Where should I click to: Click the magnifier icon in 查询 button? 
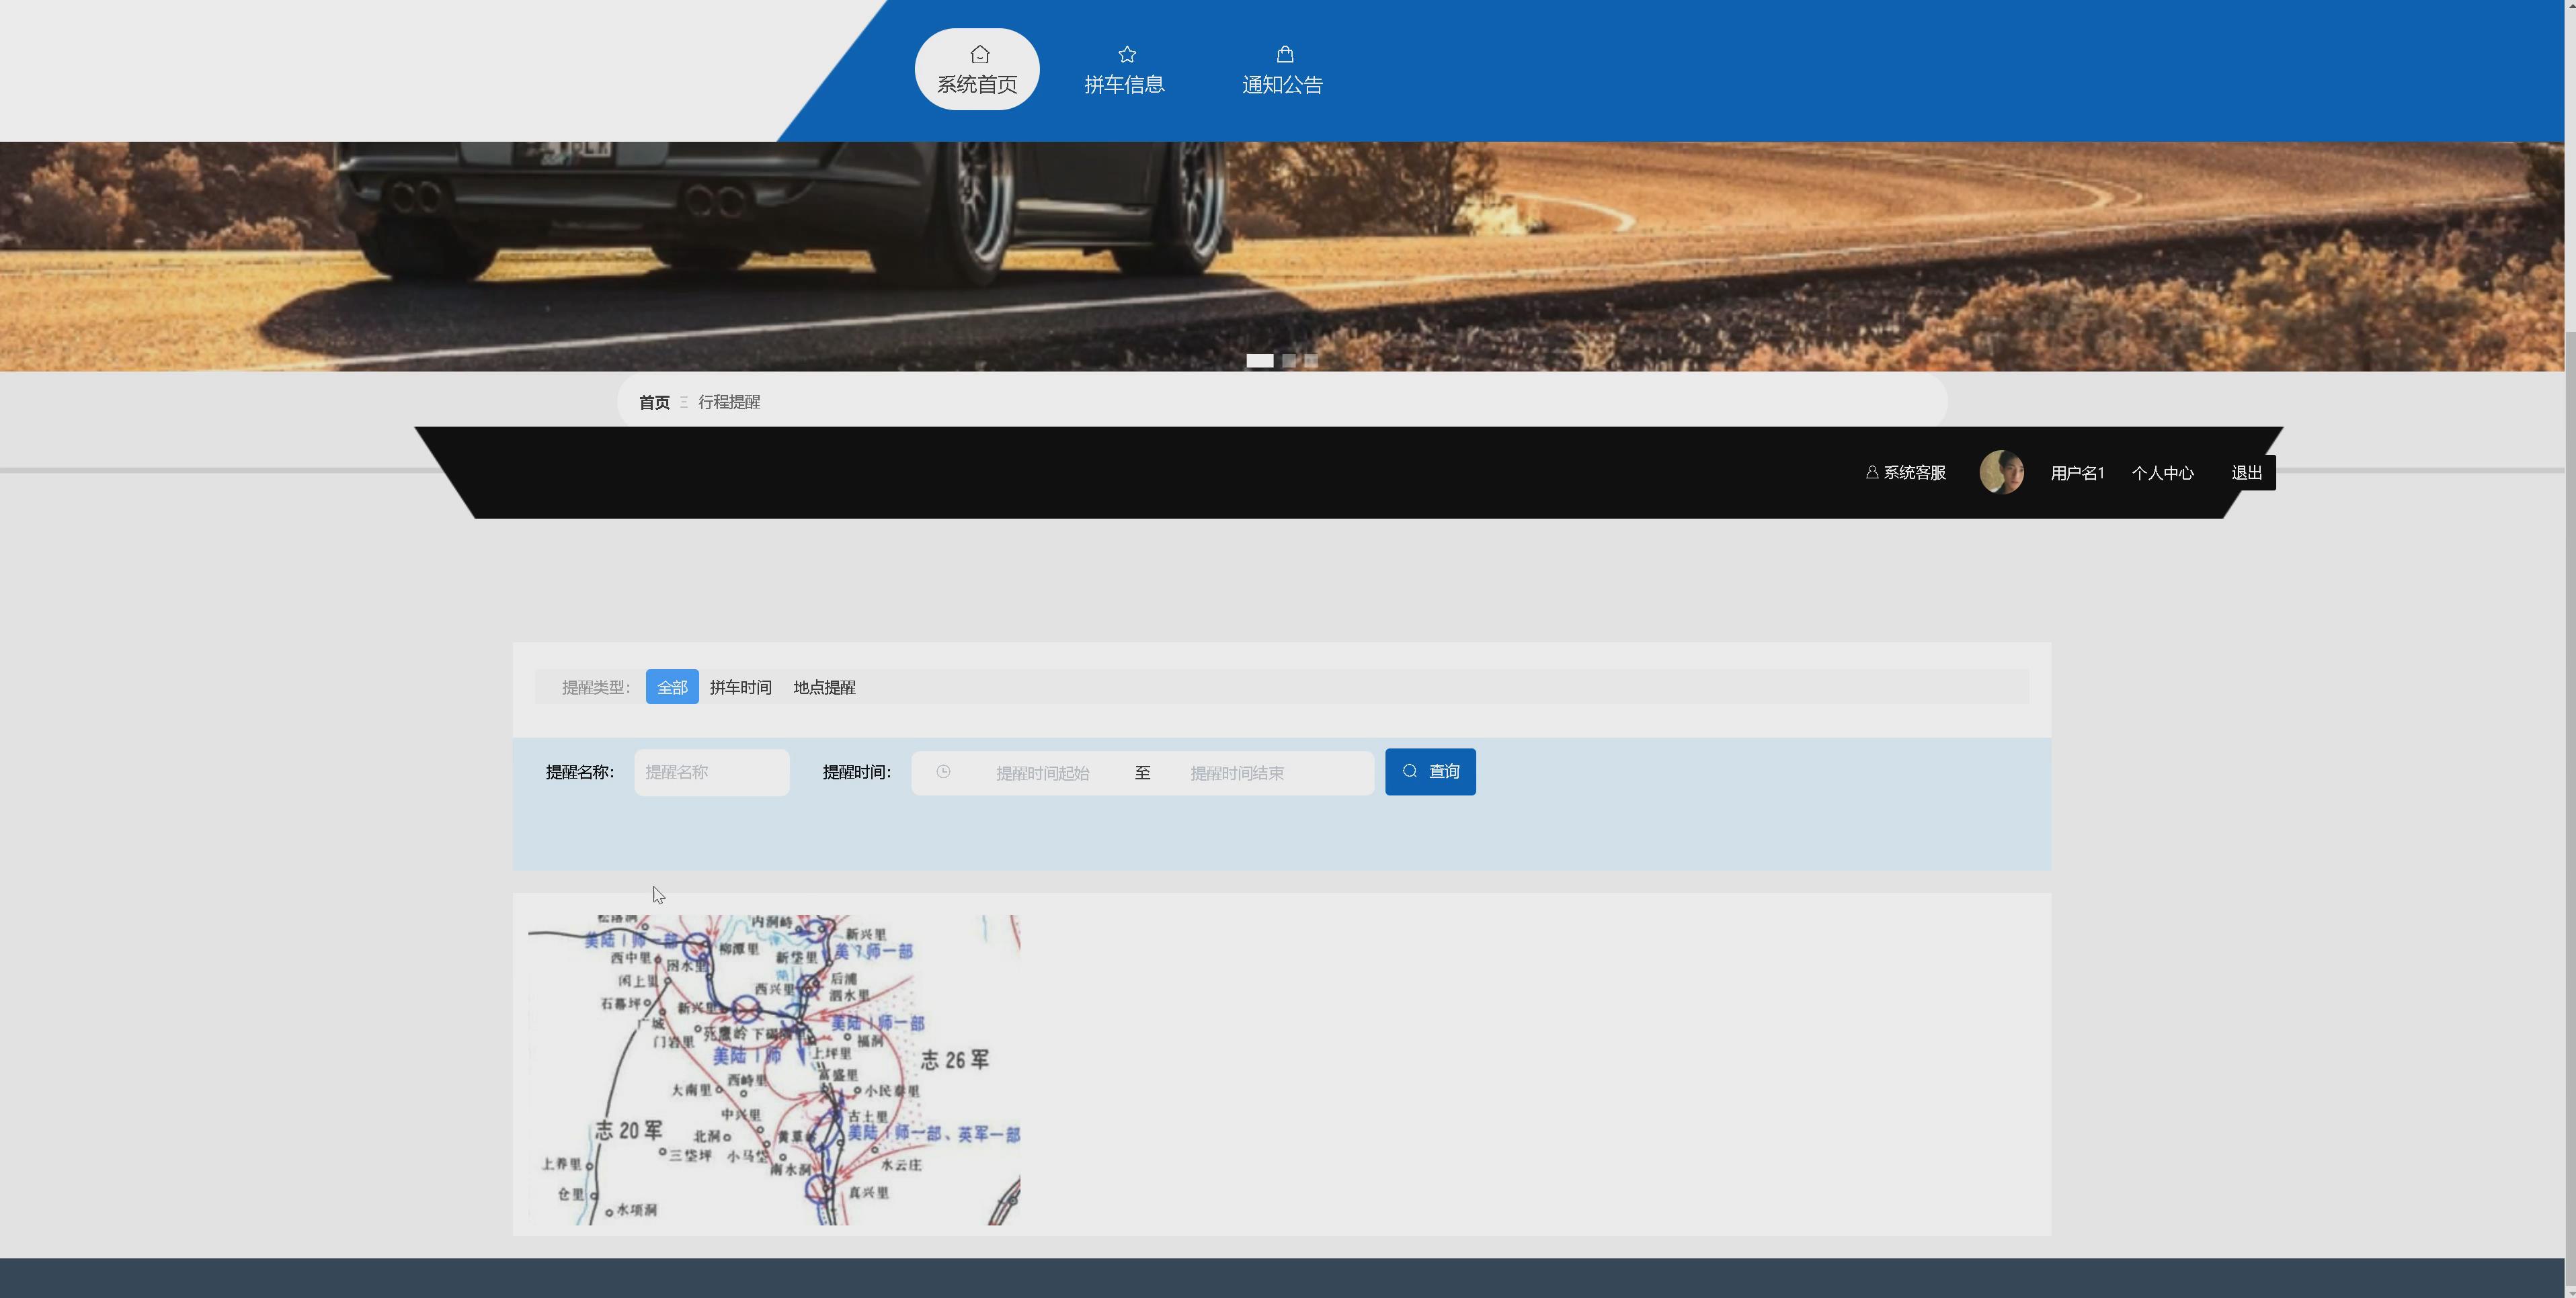[1410, 771]
